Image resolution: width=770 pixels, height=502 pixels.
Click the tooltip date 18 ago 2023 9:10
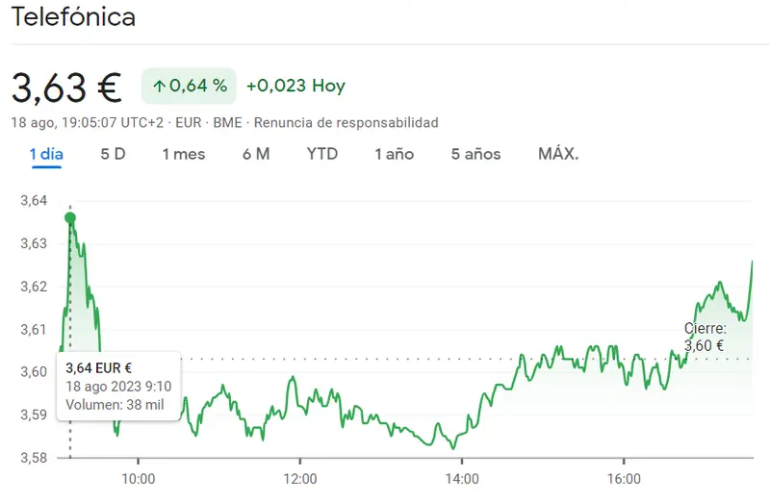(x=118, y=387)
